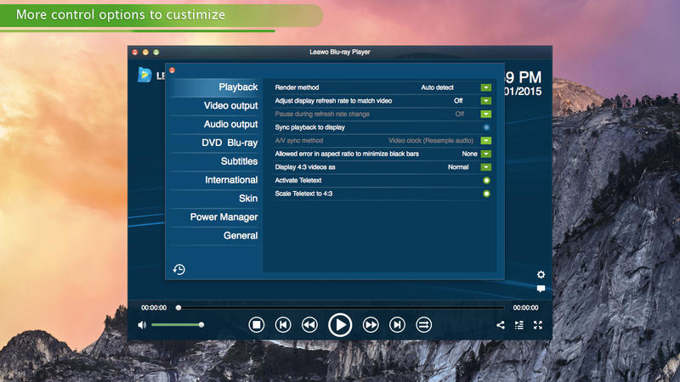The image size is (680, 382).
Task: Open Pause during refresh rate change dropdown
Action: (485, 114)
